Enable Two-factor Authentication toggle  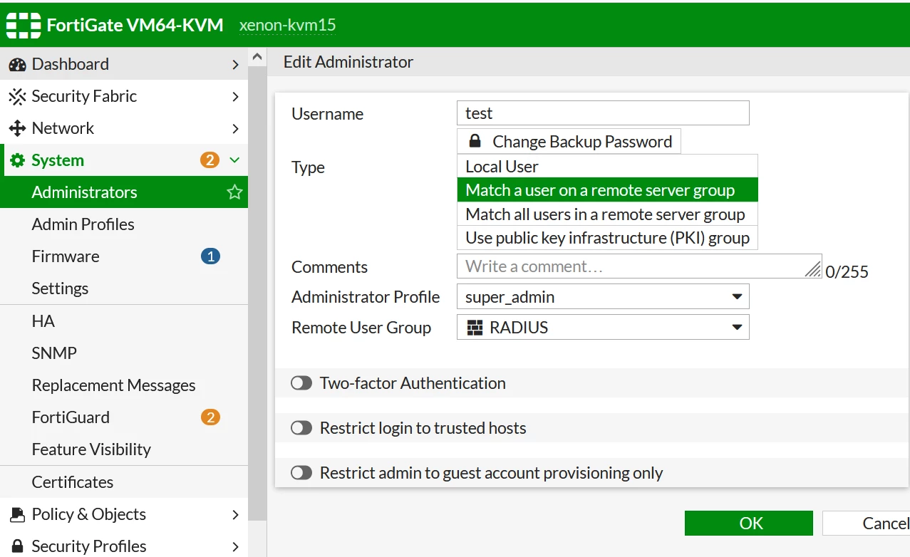(301, 383)
